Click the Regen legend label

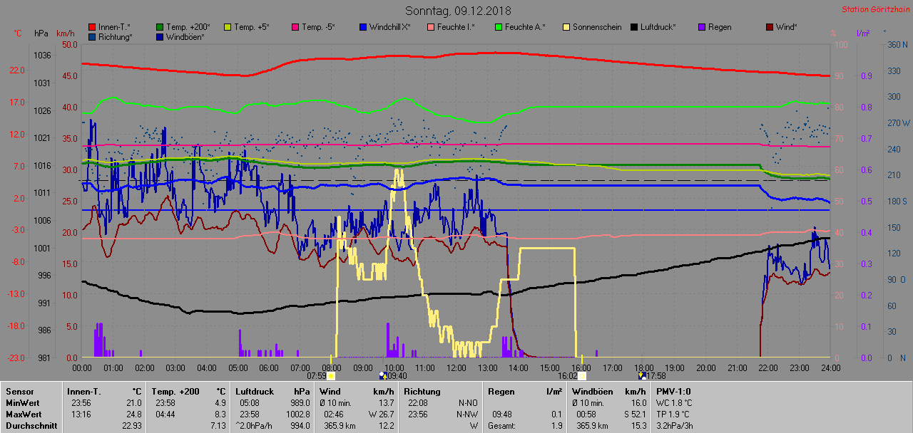coord(720,27)
